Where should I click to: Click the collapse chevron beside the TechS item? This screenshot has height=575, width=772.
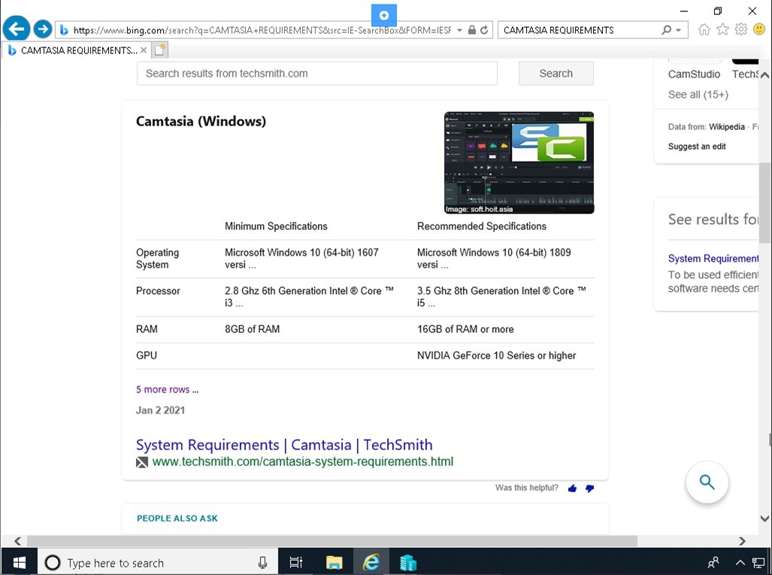[x=764, y=75]
